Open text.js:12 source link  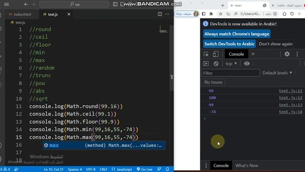[x=291, y=98]
